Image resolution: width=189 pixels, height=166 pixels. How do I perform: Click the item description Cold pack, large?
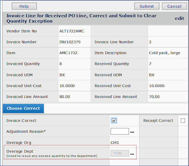(x=164, y=53)
